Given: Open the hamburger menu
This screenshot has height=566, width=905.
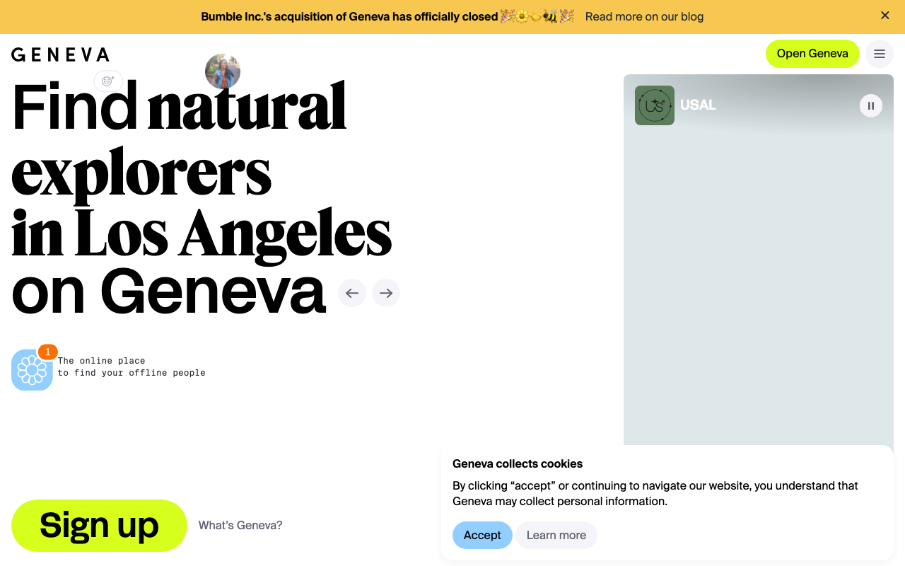Looking at the screenshot, I should tap(880, 54).
